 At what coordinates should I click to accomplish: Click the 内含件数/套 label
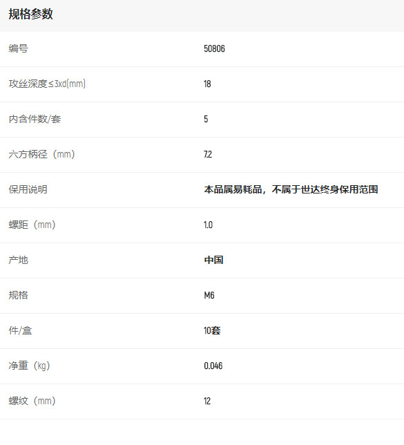click(x=35, y=119)
